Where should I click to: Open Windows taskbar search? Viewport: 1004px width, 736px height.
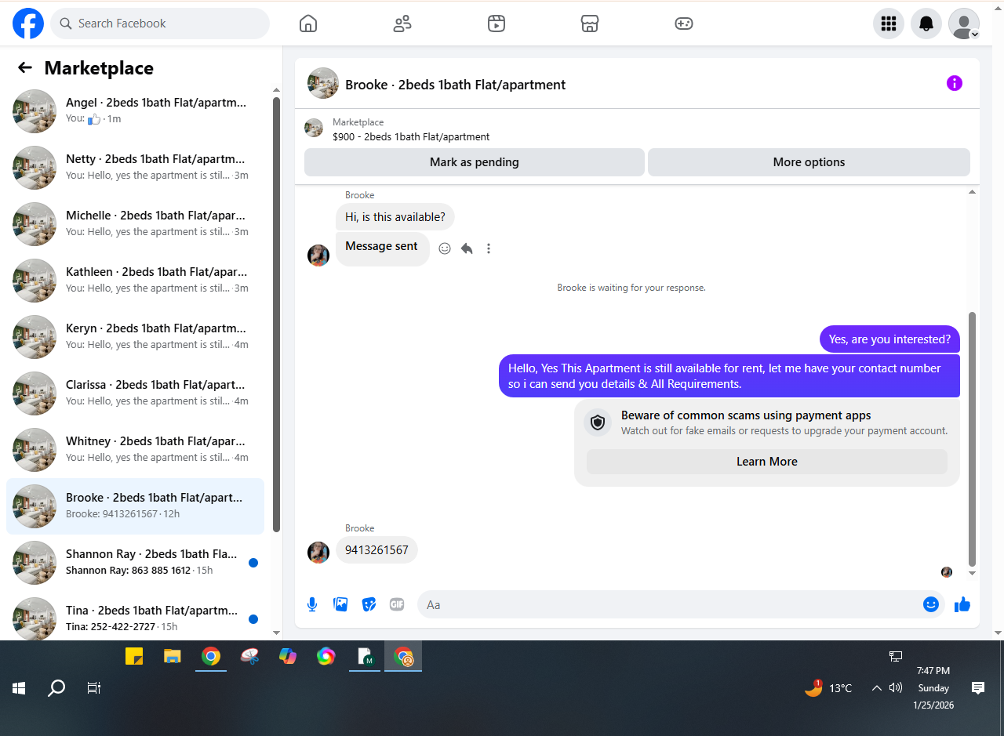tap(56, 688)
